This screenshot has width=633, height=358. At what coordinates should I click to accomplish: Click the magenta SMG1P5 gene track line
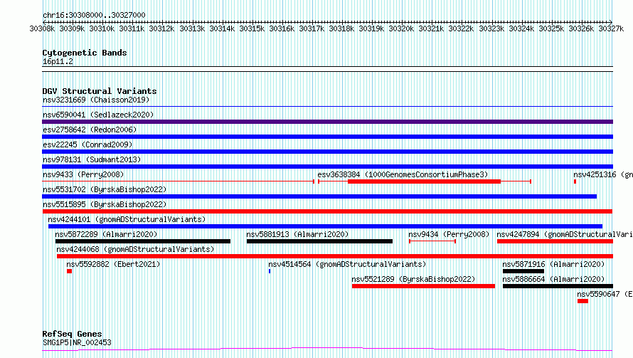tap(327, 349)
